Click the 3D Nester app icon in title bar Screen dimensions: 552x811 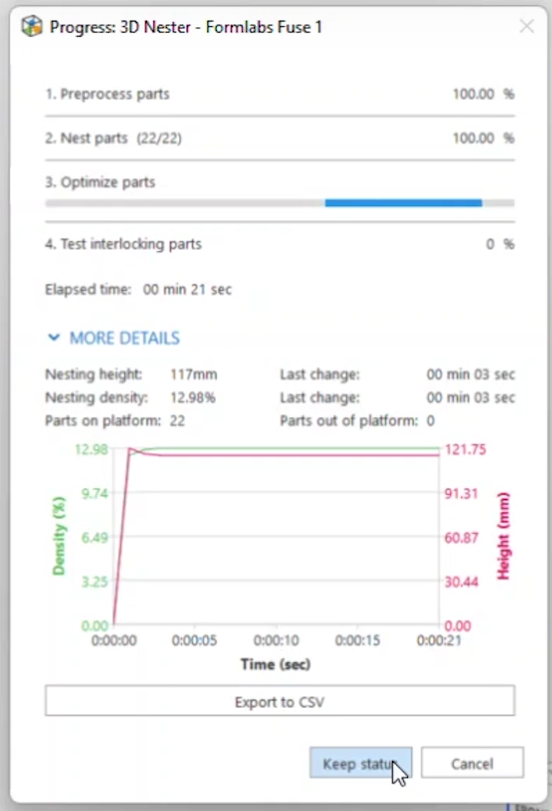click(x=31, y=26)
